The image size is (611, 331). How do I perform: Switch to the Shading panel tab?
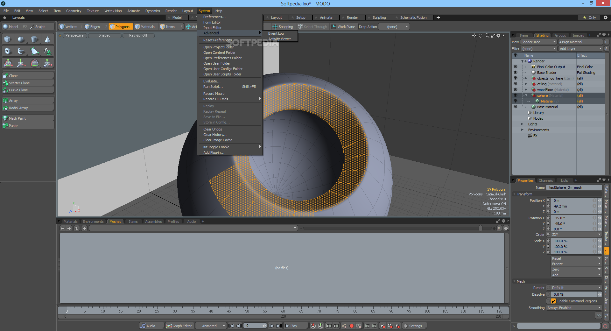[x=542, y=35]
